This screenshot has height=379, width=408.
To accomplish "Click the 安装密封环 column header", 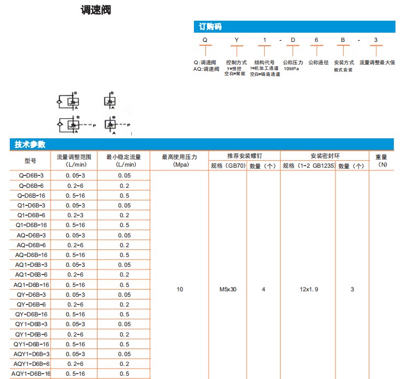I will tap(324, 156).
